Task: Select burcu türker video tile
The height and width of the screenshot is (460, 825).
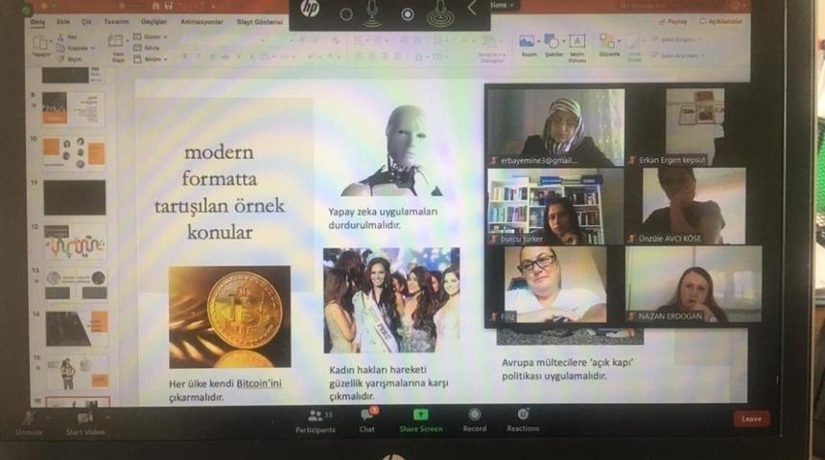Action: (x=555, y=206)
